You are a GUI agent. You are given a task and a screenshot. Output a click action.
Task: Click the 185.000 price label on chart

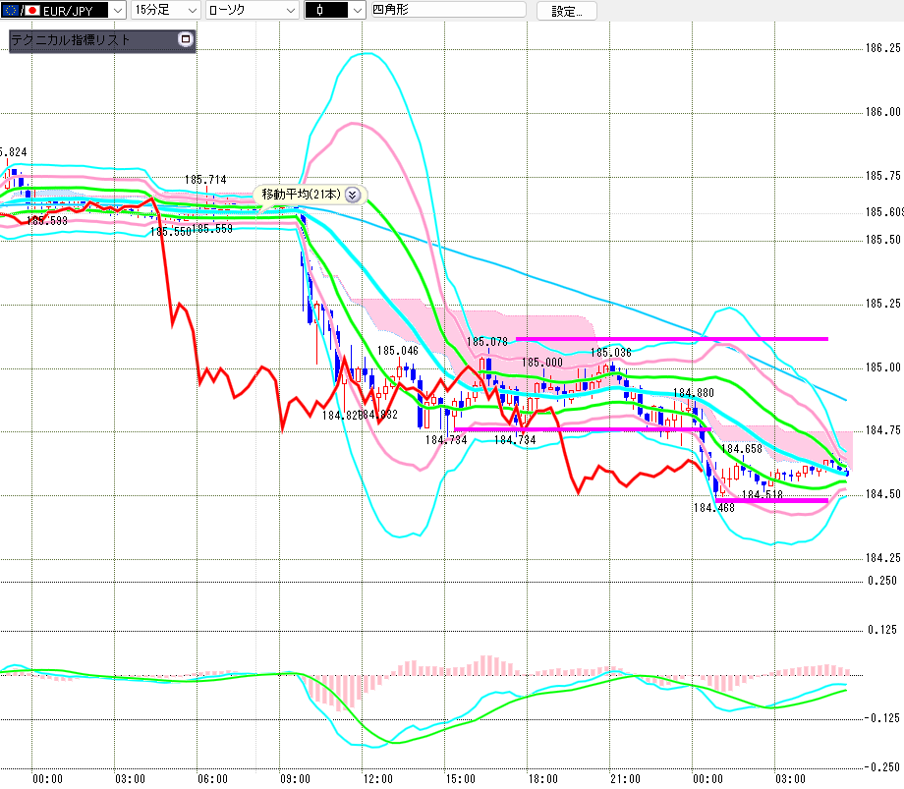[x=542, y=362]
